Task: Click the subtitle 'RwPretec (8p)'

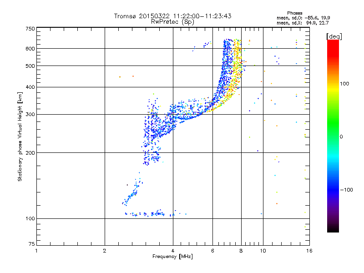Action: coord(172,22)
